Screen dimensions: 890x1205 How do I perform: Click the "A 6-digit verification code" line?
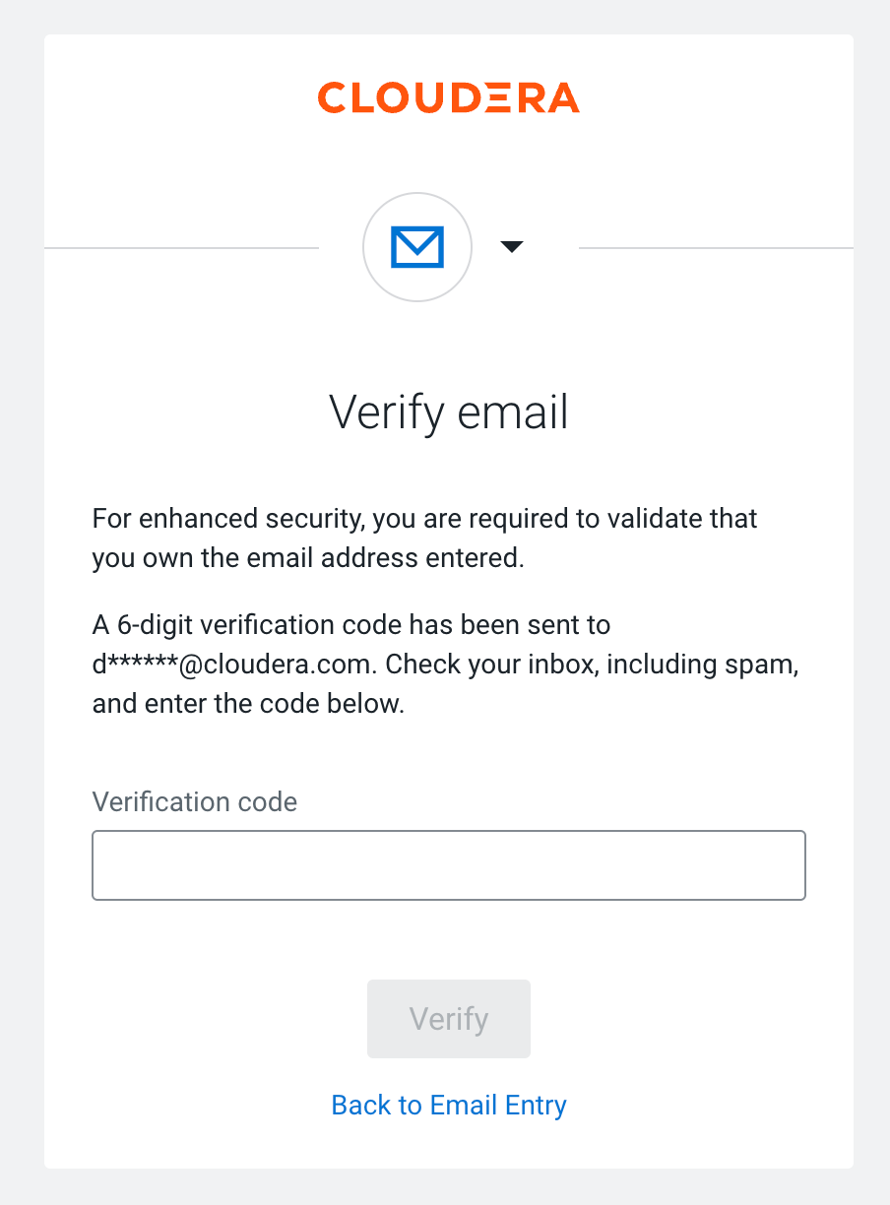[x=351, y=625]
